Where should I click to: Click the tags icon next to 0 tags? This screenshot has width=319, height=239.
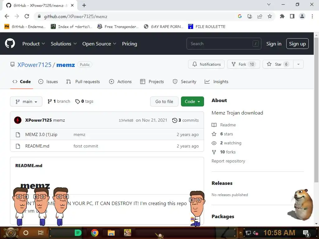[78, 101]
